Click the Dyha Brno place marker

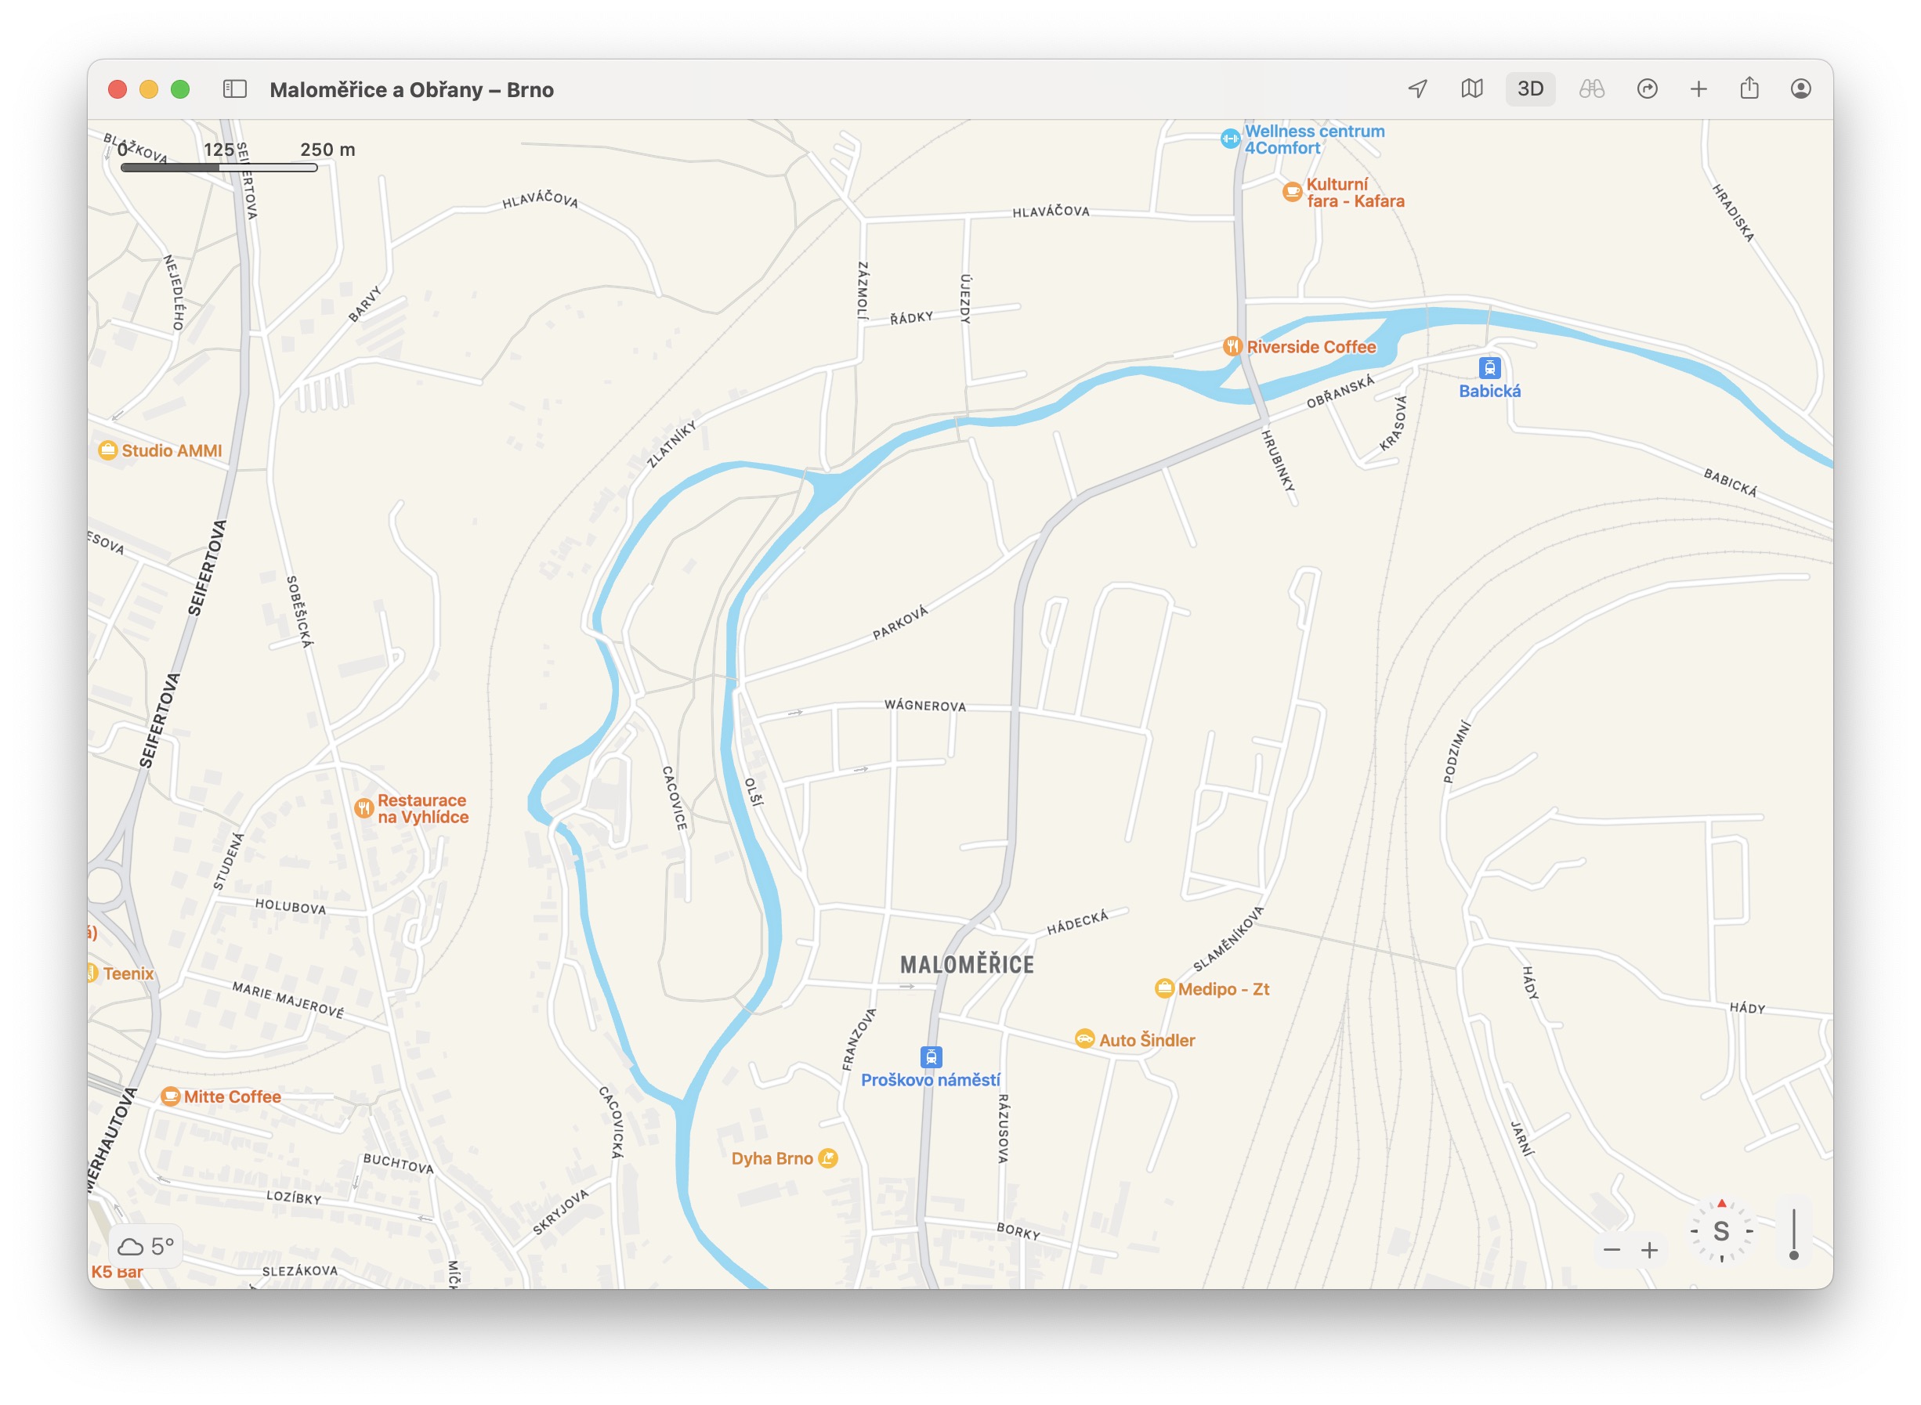click(828, 1158)
